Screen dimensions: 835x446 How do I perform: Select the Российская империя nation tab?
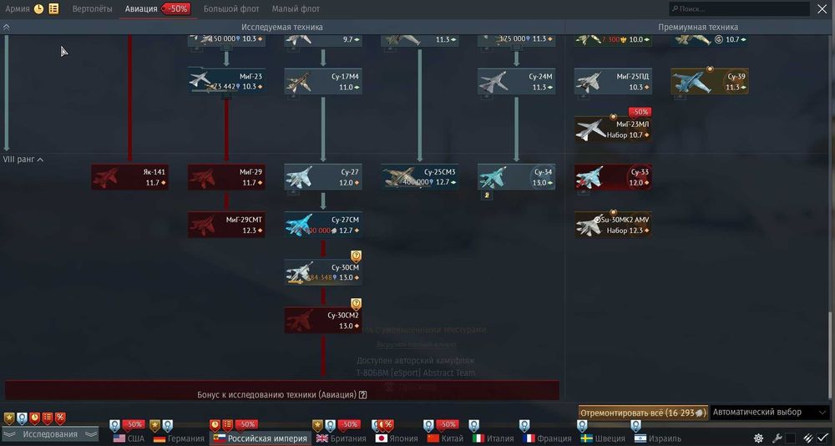click(261, 438)
